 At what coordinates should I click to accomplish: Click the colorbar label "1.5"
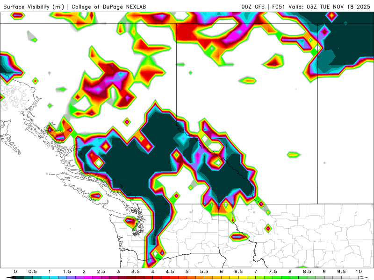tap(67, 272)
